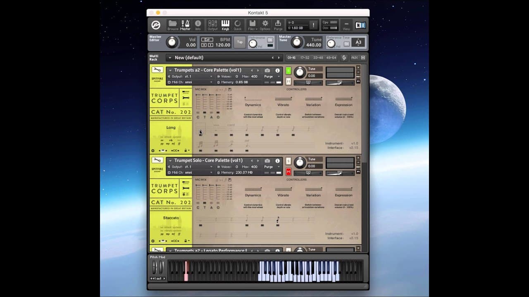
Task: Select the Trumpets a2 Core Palette ostinatum icon
Action: 186,104
